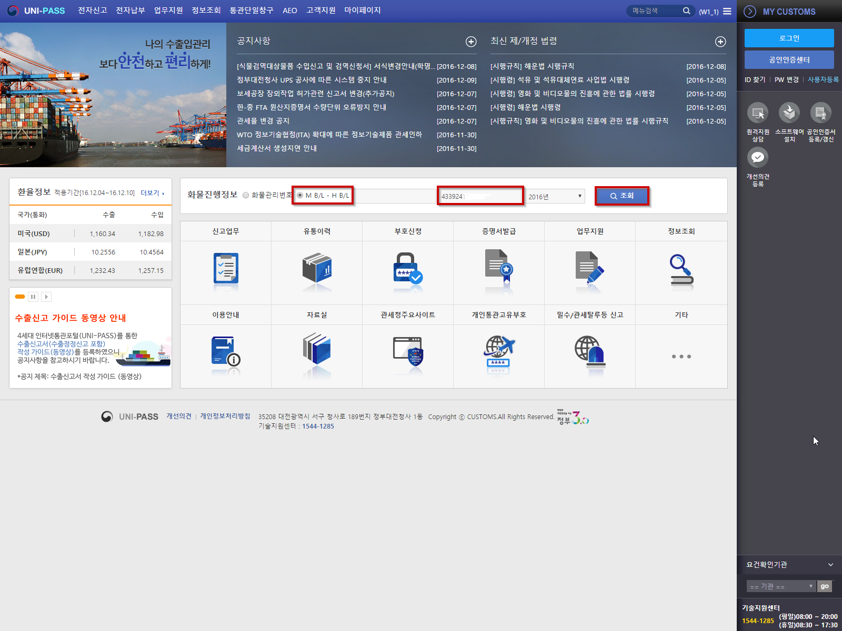Open the 전자신고 menu
The height and width of the screenshot is (631, 842).
(x=93, y=11)
